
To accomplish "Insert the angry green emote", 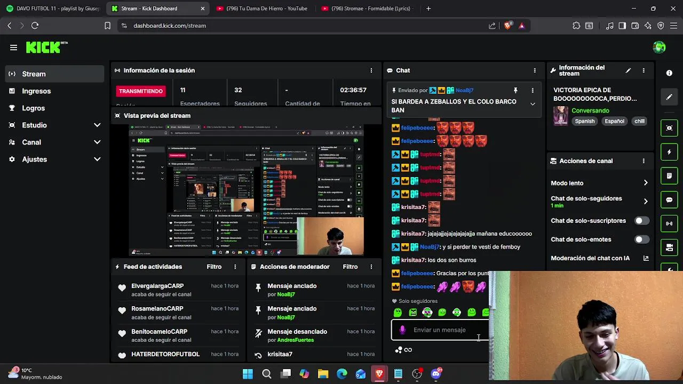I will click(x=412, y=313).
